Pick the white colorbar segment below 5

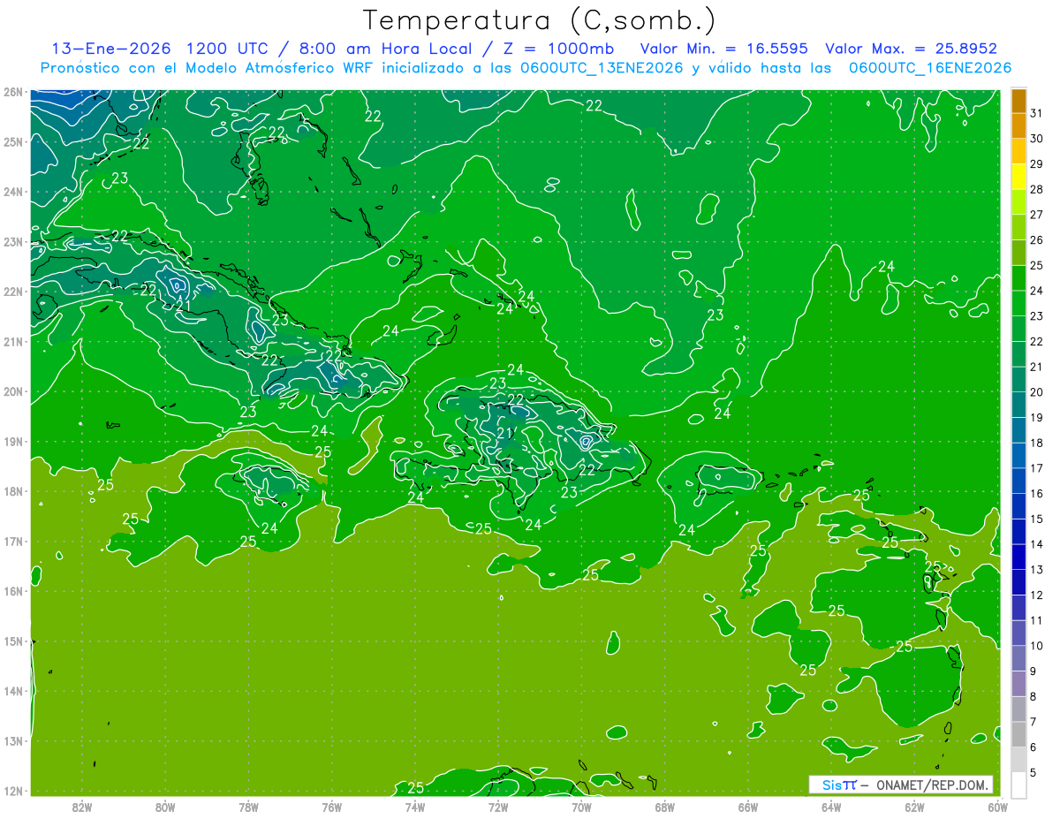[1018, 785]
